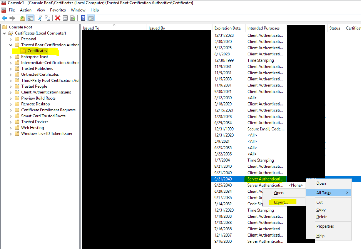Screen dimensions: 361x249
Task: Click the red Delete X icon
Action: point(57,18)
